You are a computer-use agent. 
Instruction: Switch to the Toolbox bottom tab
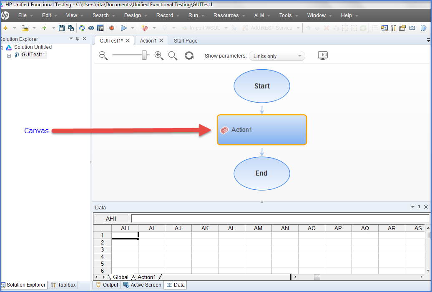click(63, 285)
